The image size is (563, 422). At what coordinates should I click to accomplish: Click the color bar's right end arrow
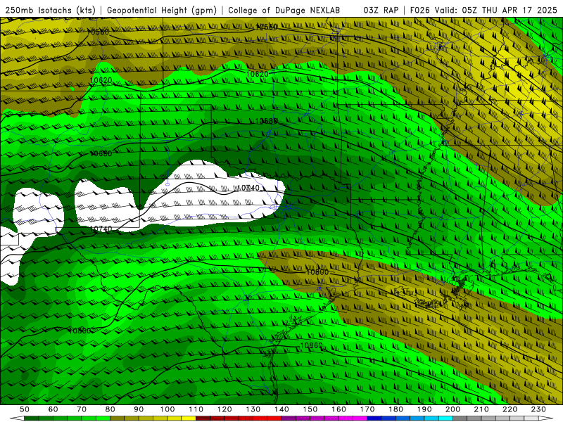click(x=546, y=418)
